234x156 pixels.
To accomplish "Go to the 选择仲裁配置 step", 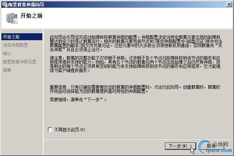I will pos(15,45).
